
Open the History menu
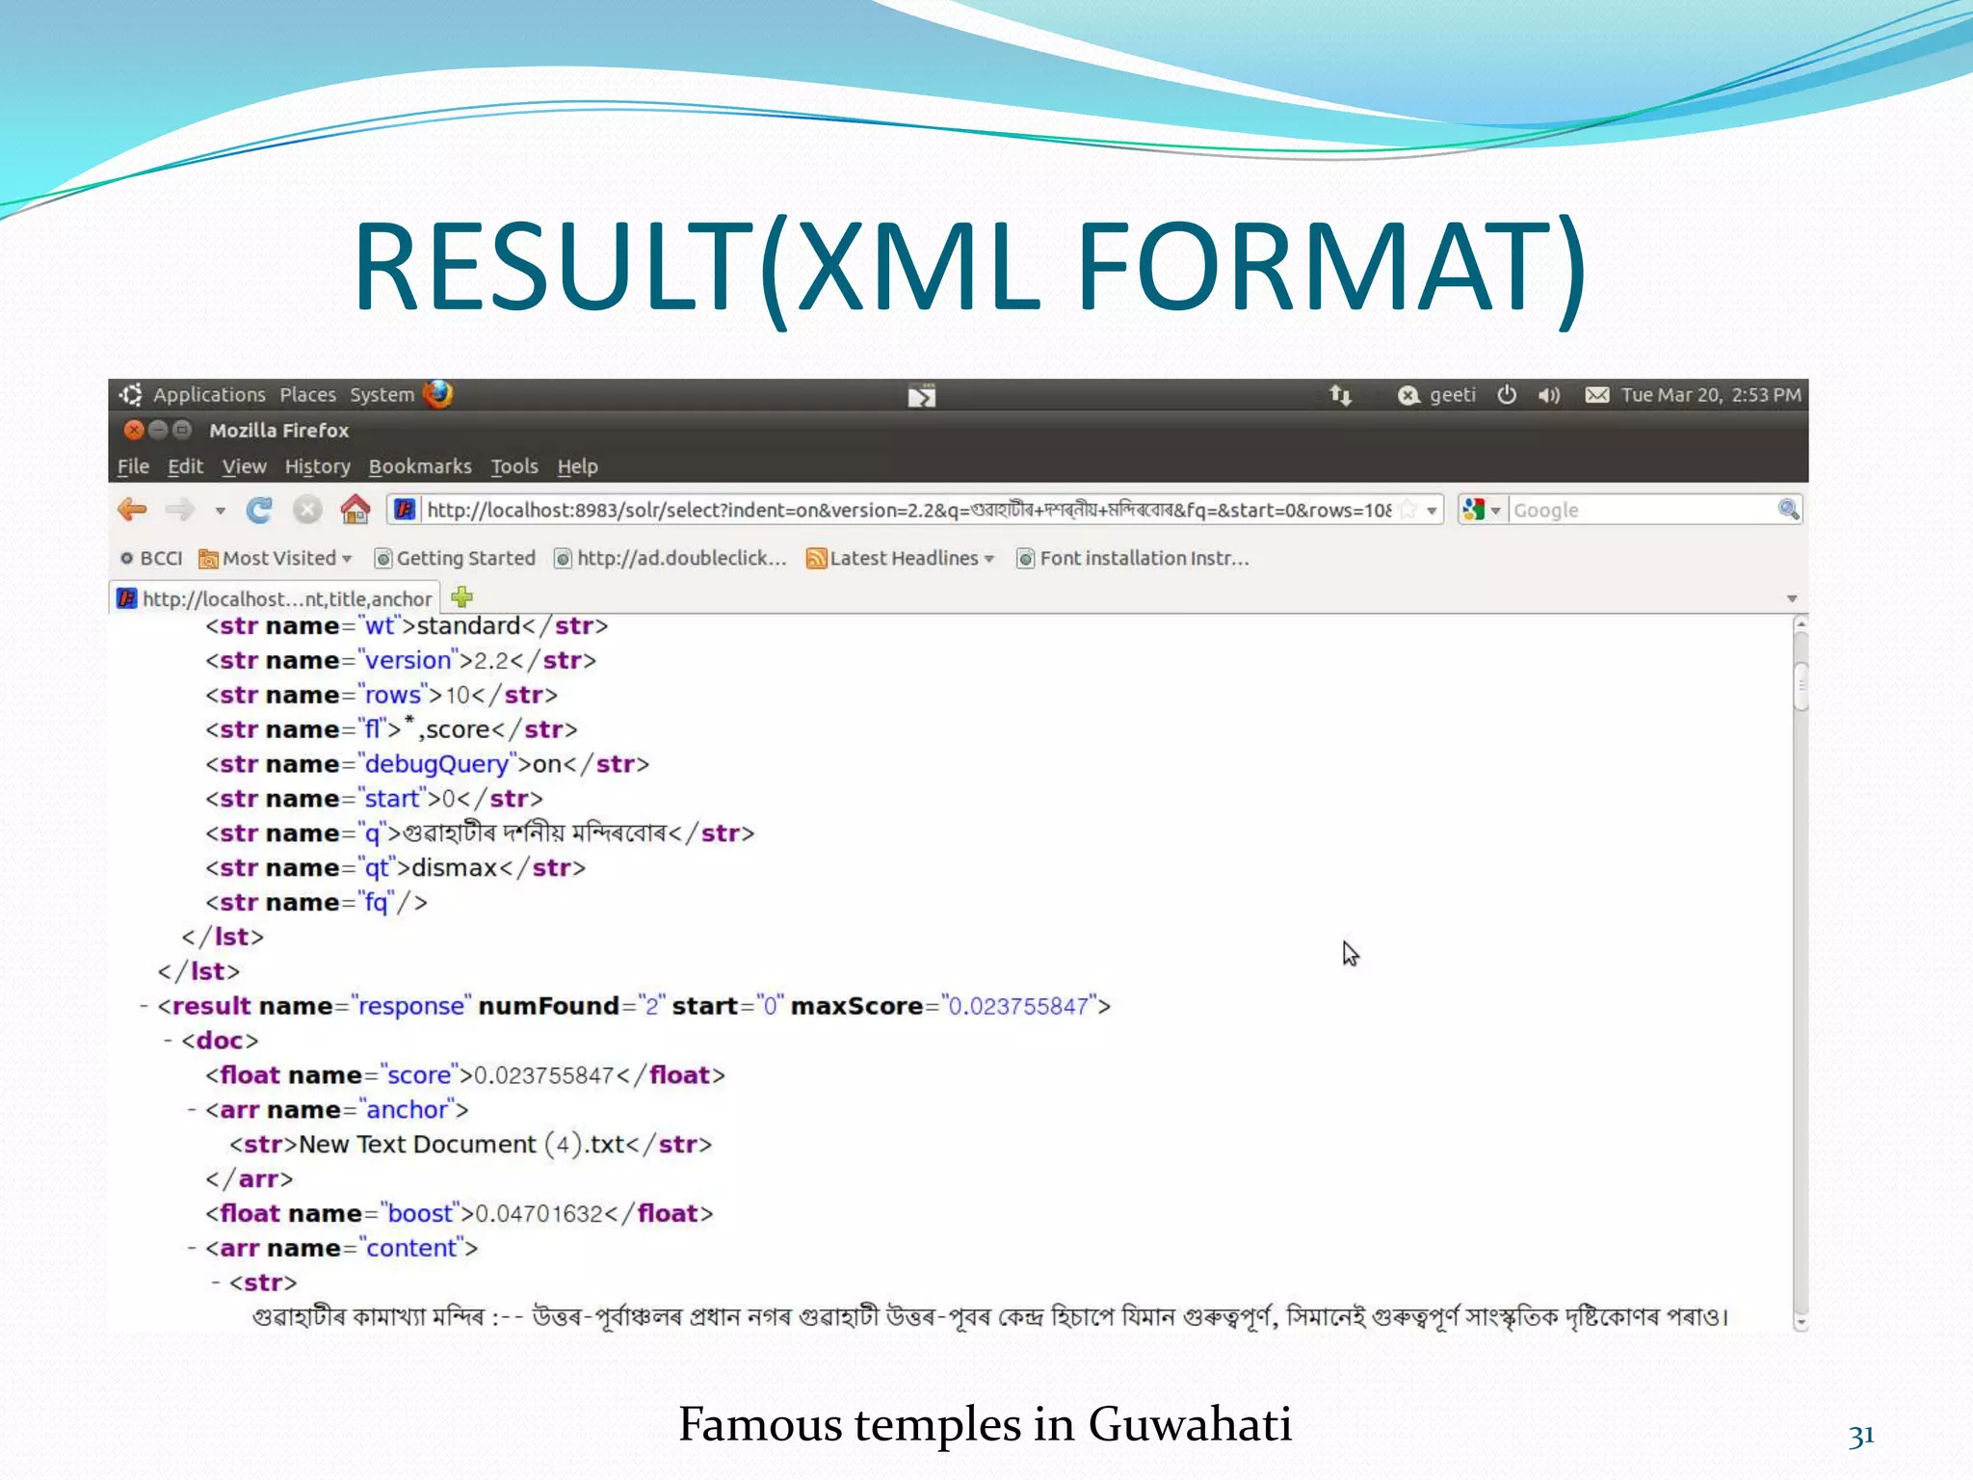pos(317,466)
